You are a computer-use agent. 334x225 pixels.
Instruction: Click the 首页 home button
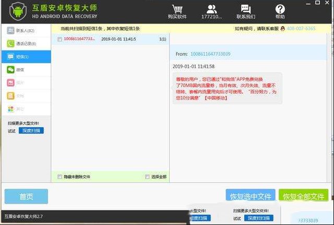pyautogui.click(x=26, y=196)
